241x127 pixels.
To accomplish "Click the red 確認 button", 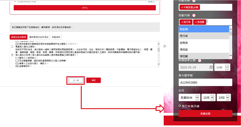I will point(93,80).
